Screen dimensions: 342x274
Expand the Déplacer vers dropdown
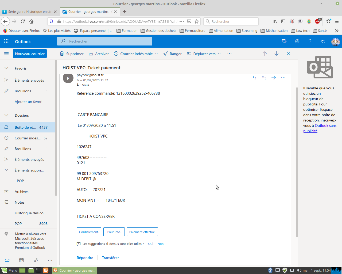coord(219,54)
